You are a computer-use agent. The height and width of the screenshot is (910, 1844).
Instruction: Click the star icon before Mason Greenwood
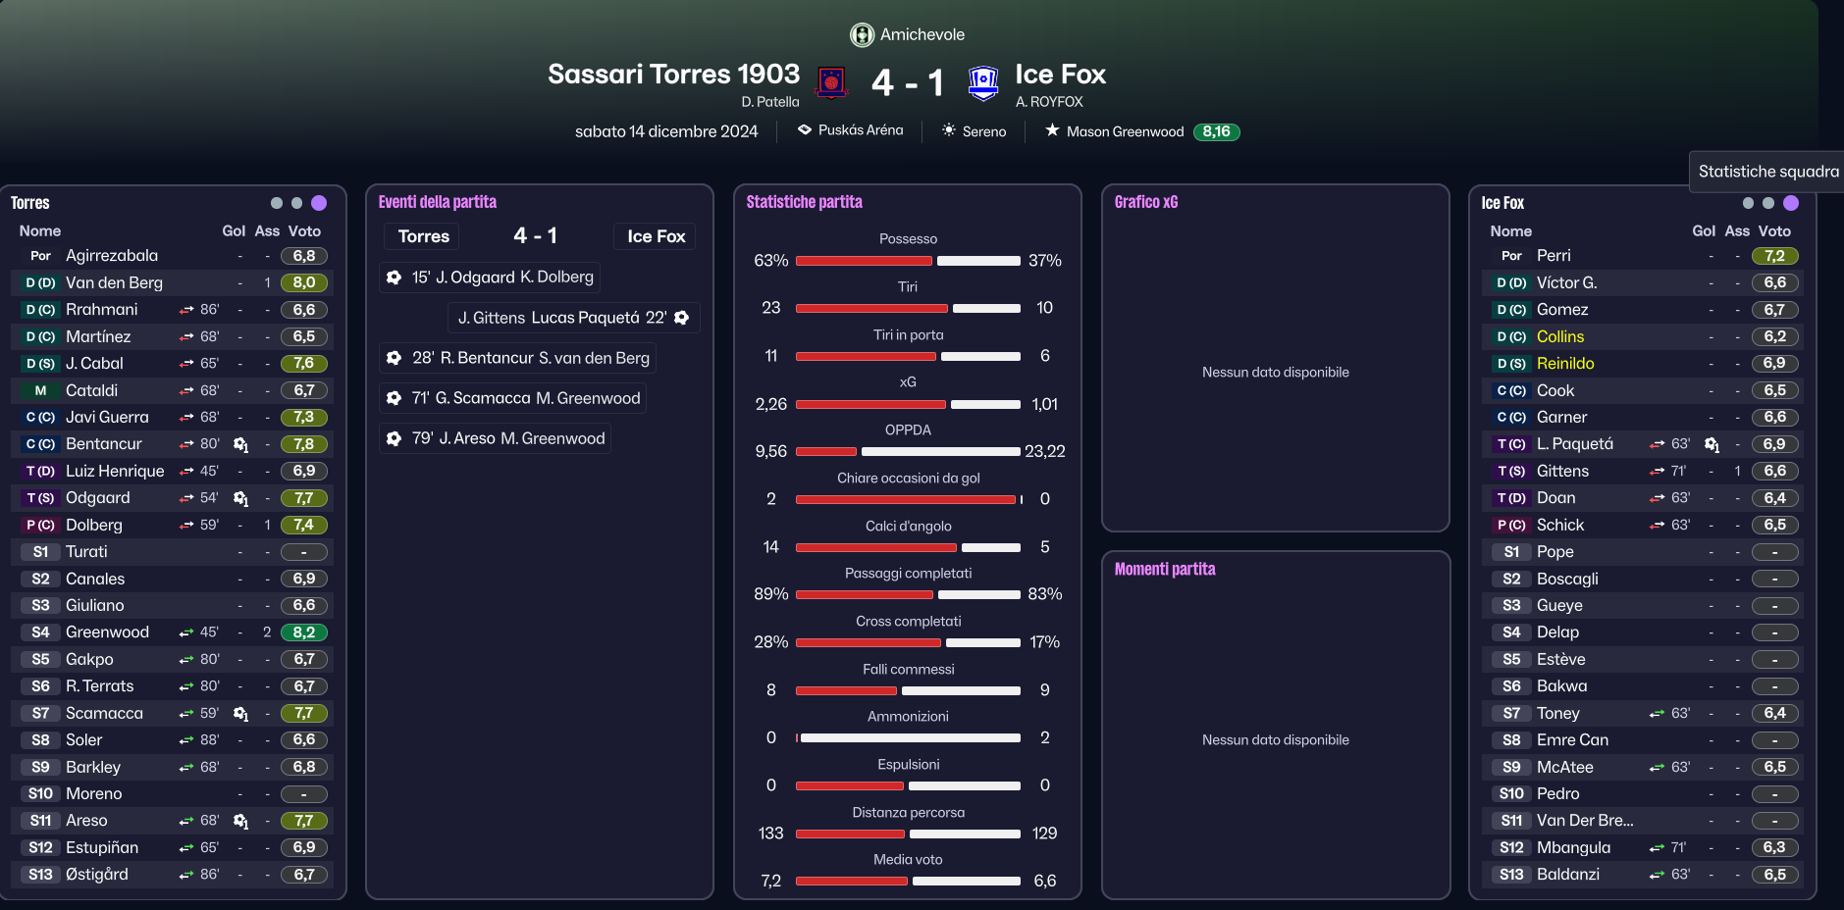click(x=1052, y=130)
